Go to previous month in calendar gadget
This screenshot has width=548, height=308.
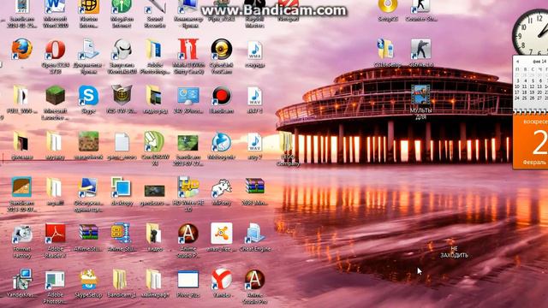pyautogui.click(x=517, y=62)
